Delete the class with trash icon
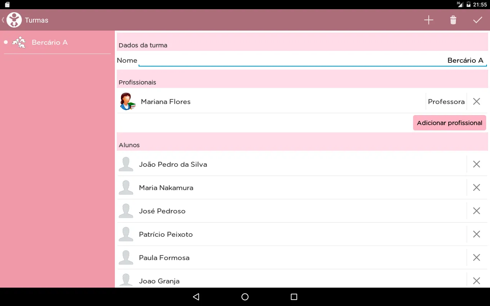Viewport: 490px width, 306px height. coord(453,20)
